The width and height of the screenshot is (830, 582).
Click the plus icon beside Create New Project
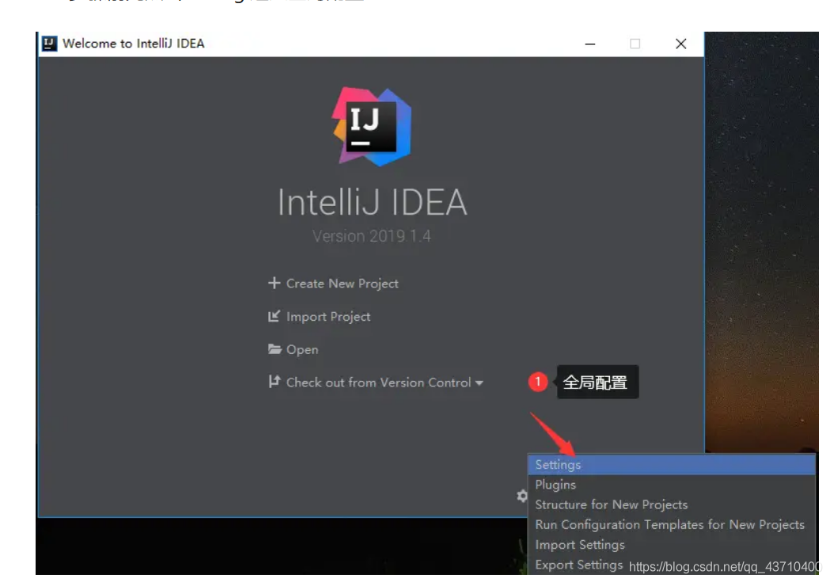pos(274,283)
